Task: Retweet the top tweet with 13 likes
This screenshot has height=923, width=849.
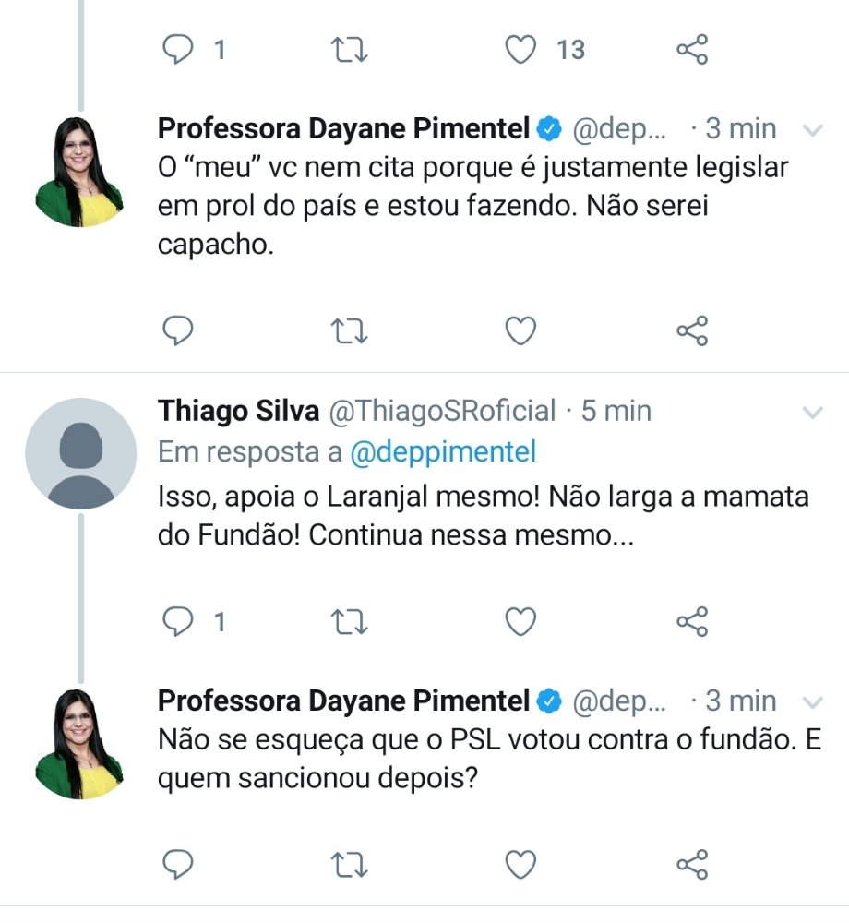Action: pos(350,50)
